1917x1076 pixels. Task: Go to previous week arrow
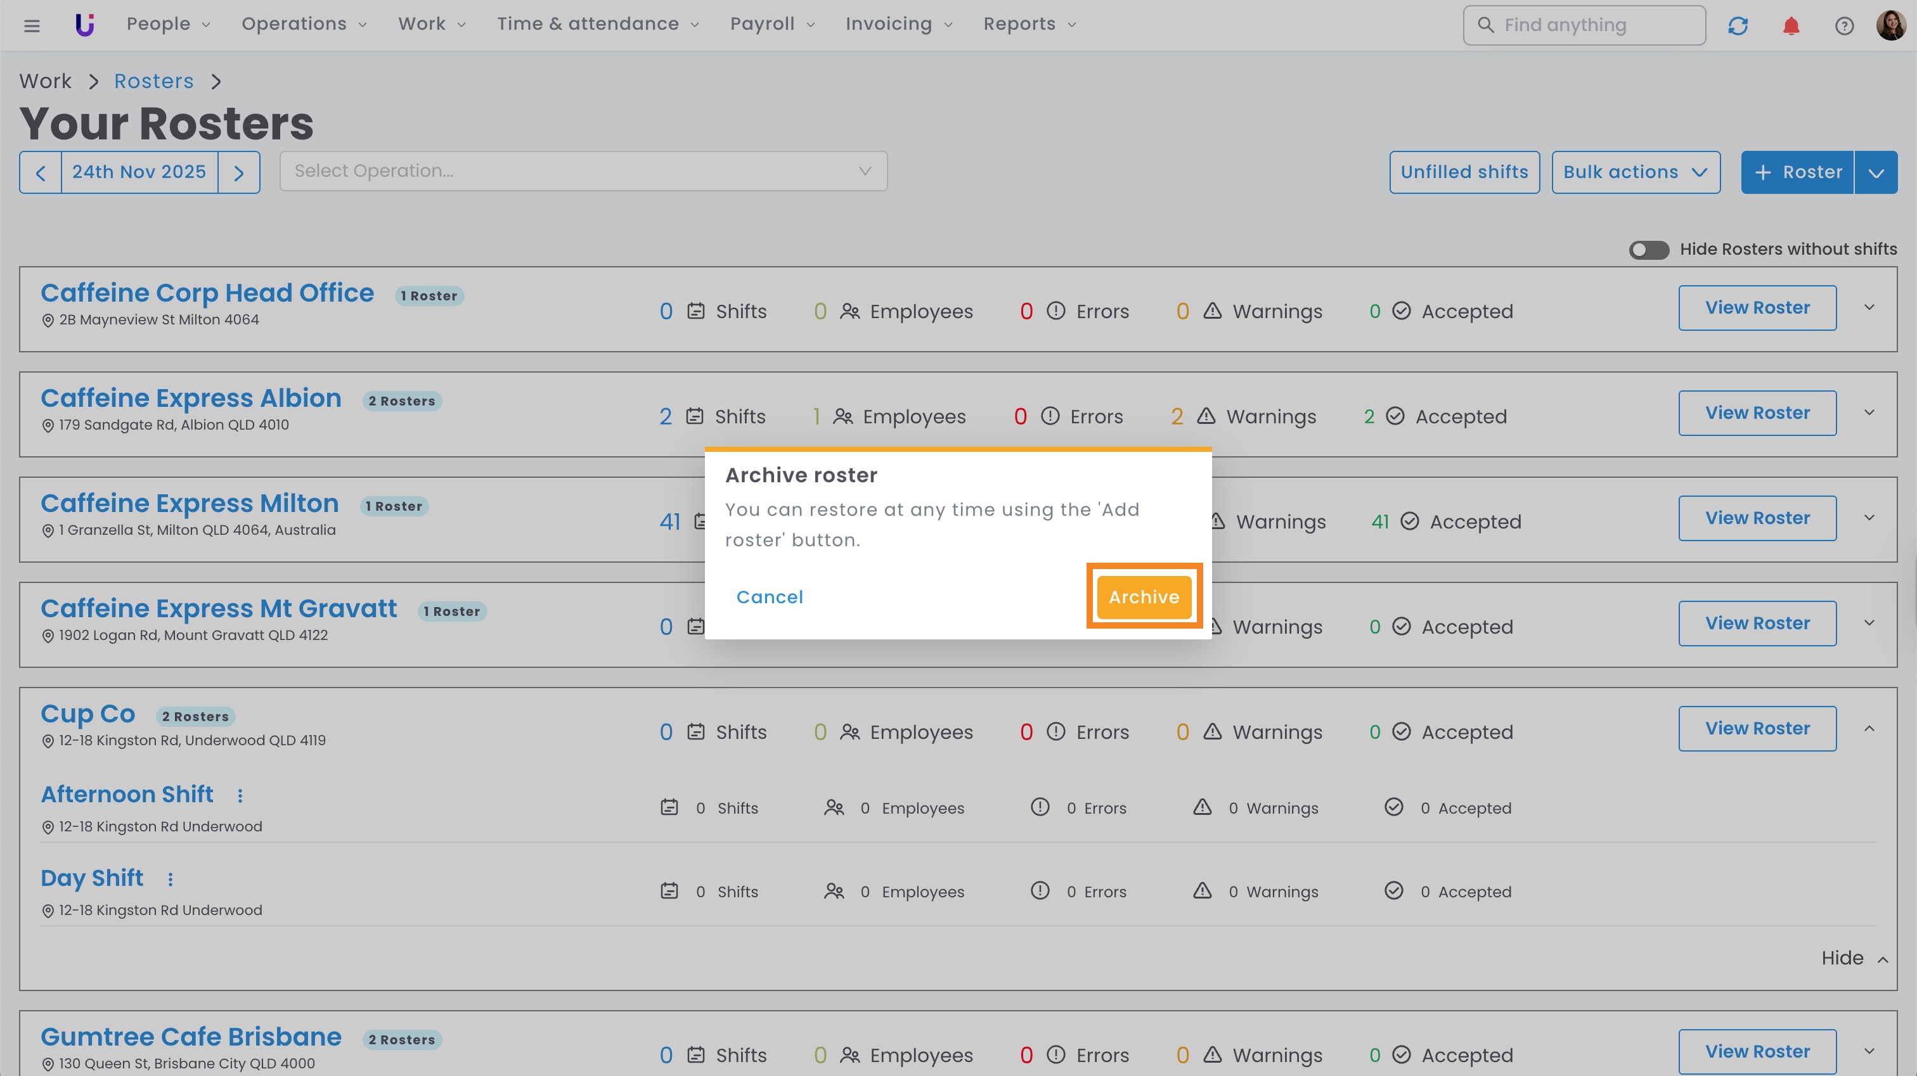[41, 172]
